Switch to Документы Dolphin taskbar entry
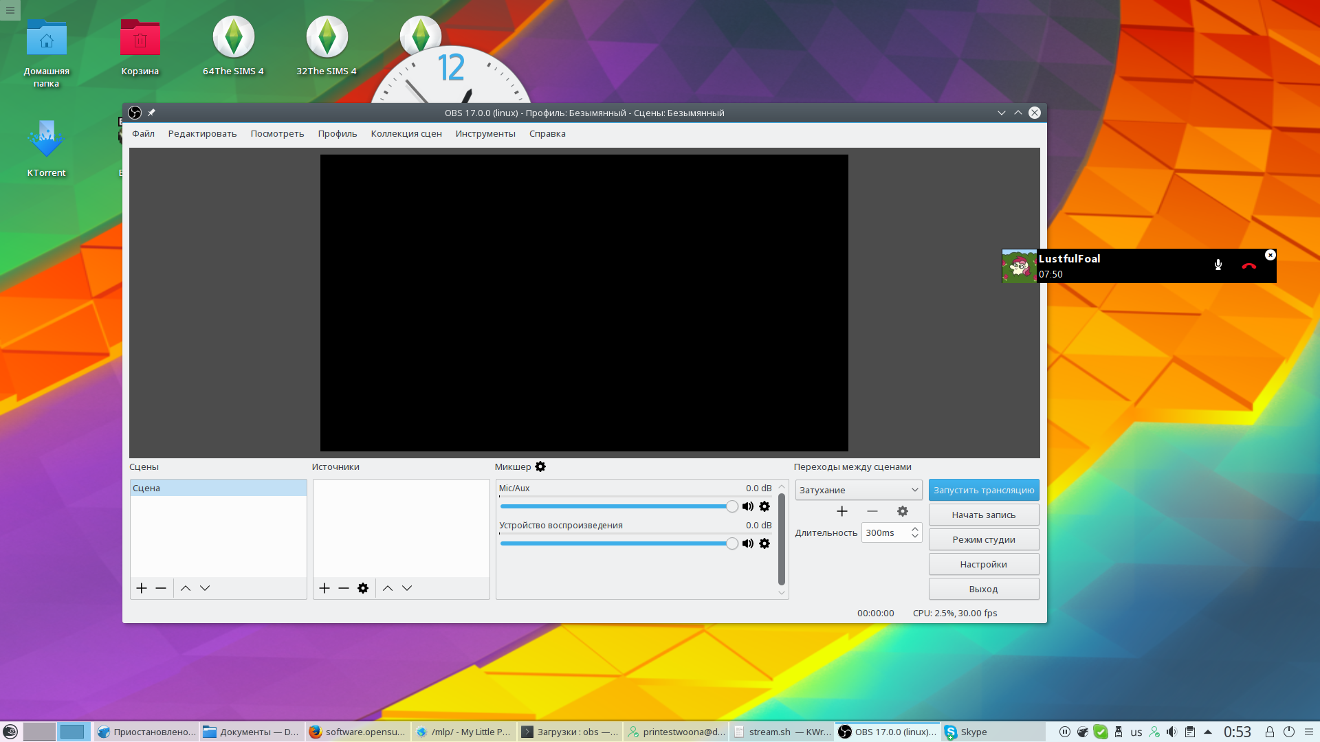 tap(252, 732)
